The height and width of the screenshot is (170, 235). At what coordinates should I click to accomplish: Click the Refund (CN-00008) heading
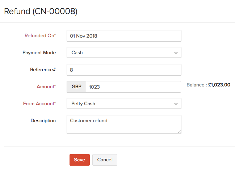41,11
